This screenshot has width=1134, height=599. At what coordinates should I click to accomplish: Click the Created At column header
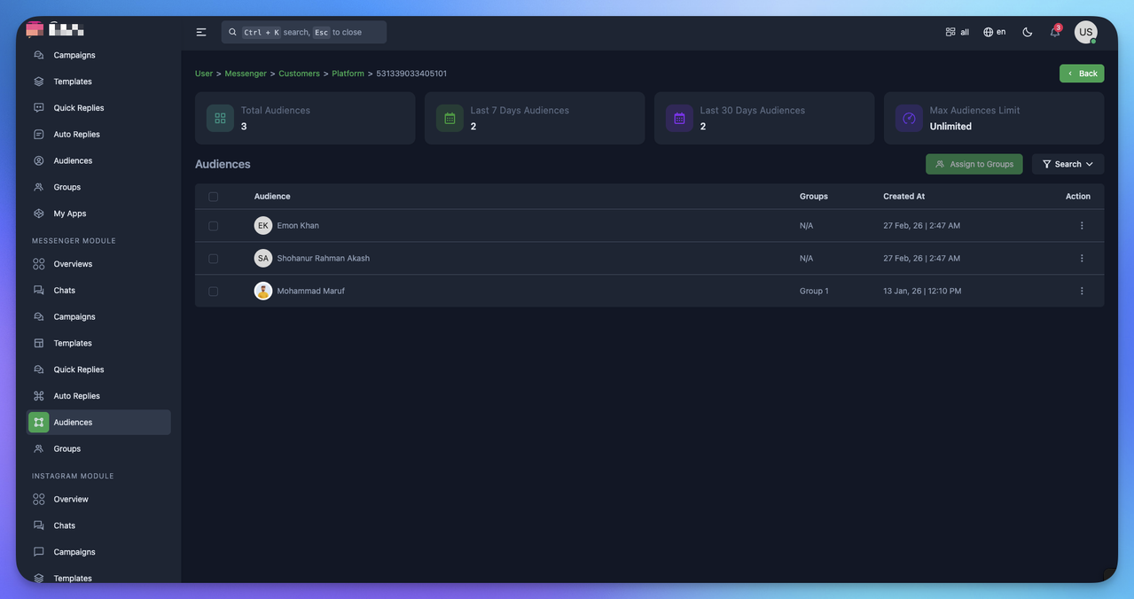(x=903, y=197)
